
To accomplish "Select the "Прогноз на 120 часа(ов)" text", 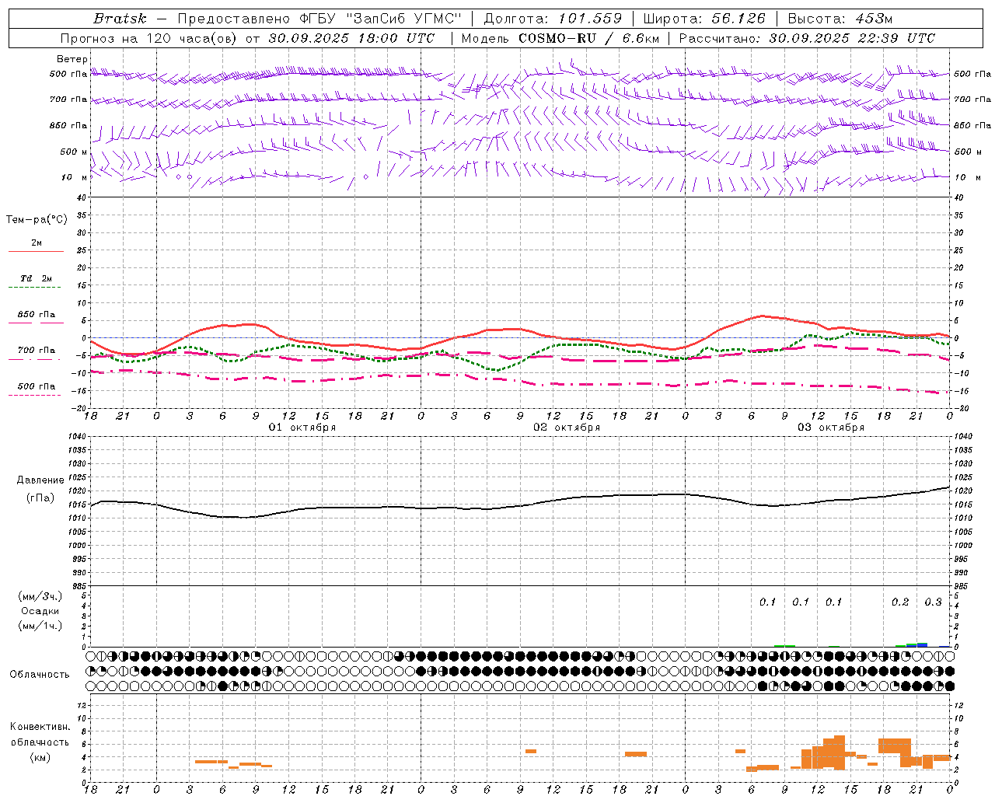I will click(x=150, y=38).
